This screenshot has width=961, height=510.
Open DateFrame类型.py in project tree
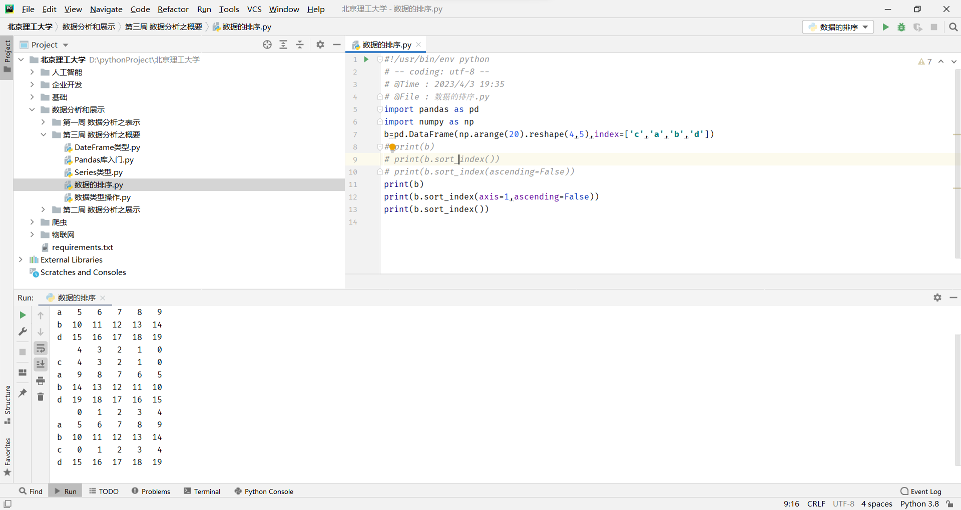(x=107, y=147)
